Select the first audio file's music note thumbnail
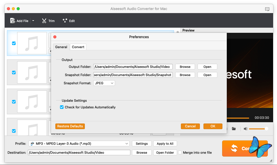 pos(32,43)
